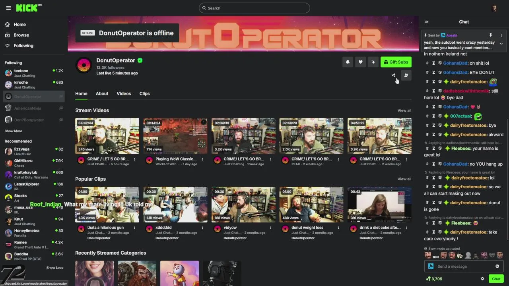Open AmericanNinja offline channel
The image size is (509, 286).
click(x=34, y=108)
